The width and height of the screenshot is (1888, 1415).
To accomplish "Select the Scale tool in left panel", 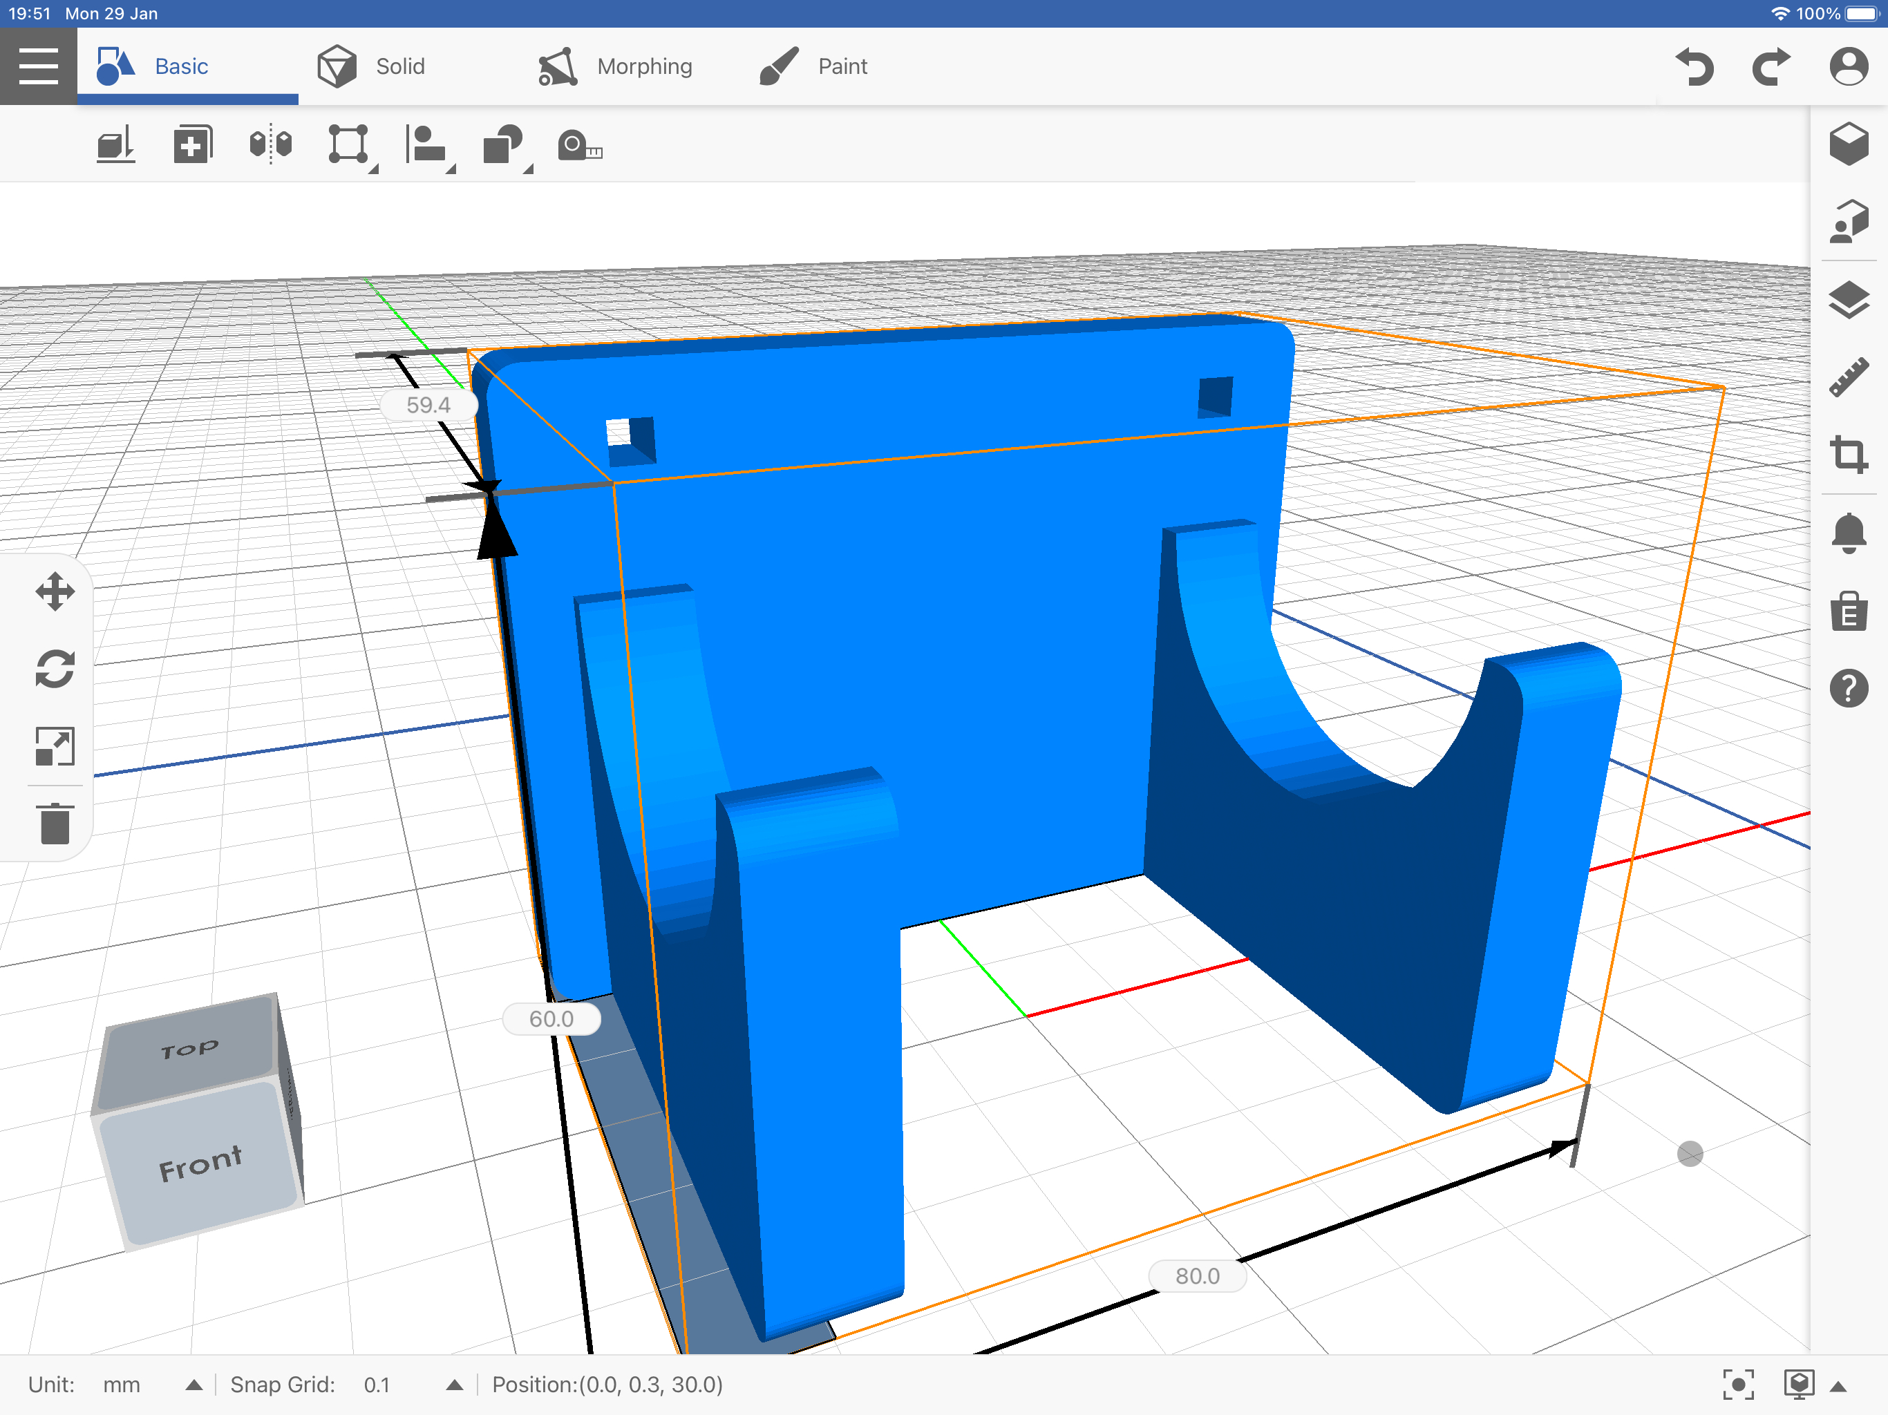I will (x=55, y=745).
